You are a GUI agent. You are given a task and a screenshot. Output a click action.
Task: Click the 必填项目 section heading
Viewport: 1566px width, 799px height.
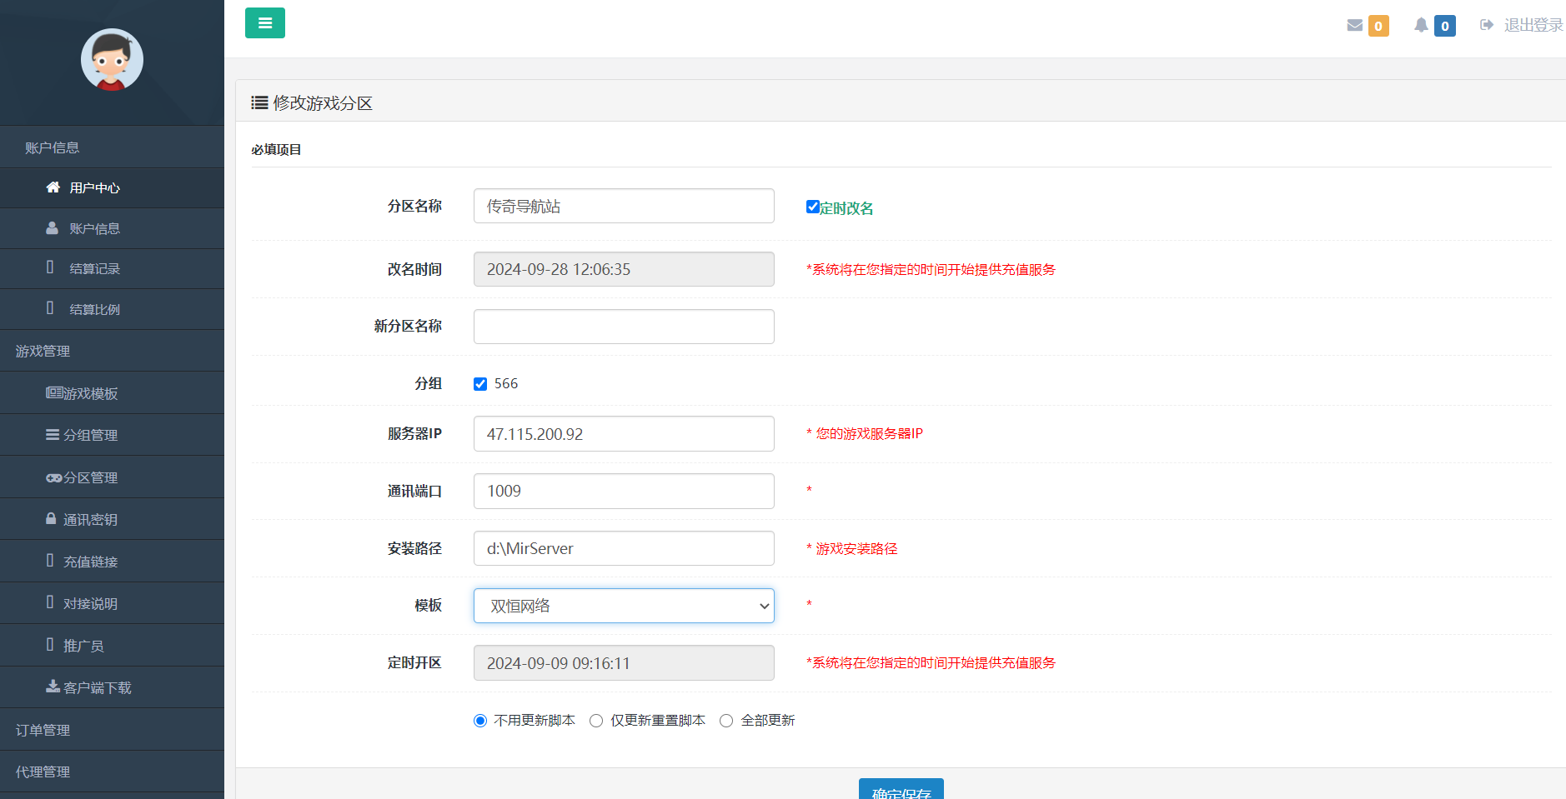point(276,149)
